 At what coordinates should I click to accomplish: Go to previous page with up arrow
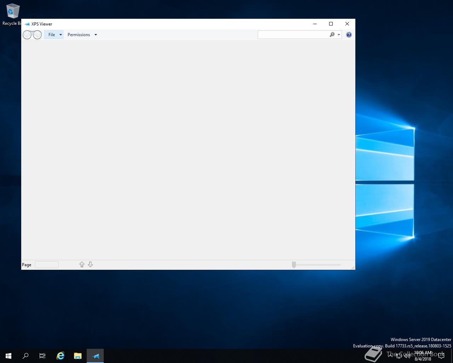(x=82, y=265)
